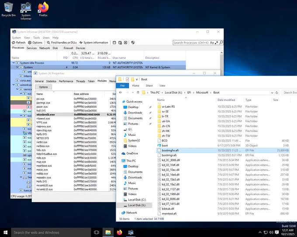Open Quick Access Toolbar customize dropdown
297x237 pixels.
pyautogui.click(x=137, y=80)
